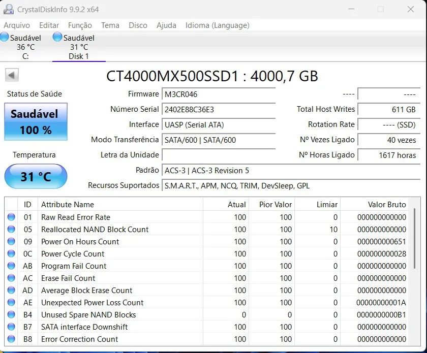Image resolution: width=427 pixels, height=353 pixels.
Task: Open the Disco menu
Action: tap(138, 25)
